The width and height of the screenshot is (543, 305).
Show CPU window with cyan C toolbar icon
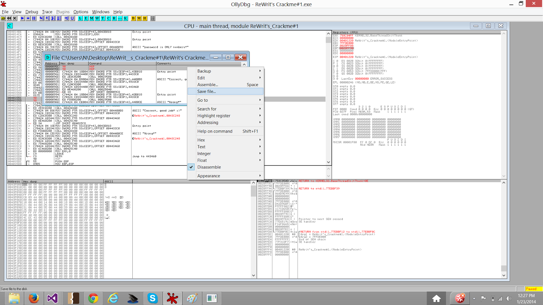tap(109, 18)
